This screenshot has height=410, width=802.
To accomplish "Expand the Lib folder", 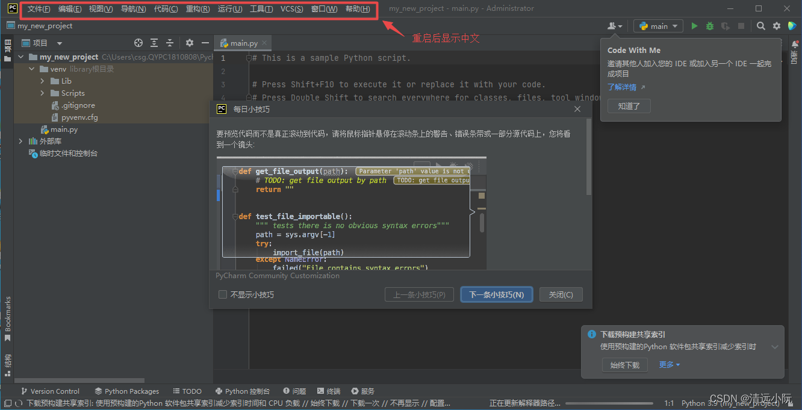I will coord(42,81).
